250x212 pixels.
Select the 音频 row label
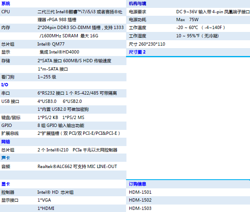[6, 166]
